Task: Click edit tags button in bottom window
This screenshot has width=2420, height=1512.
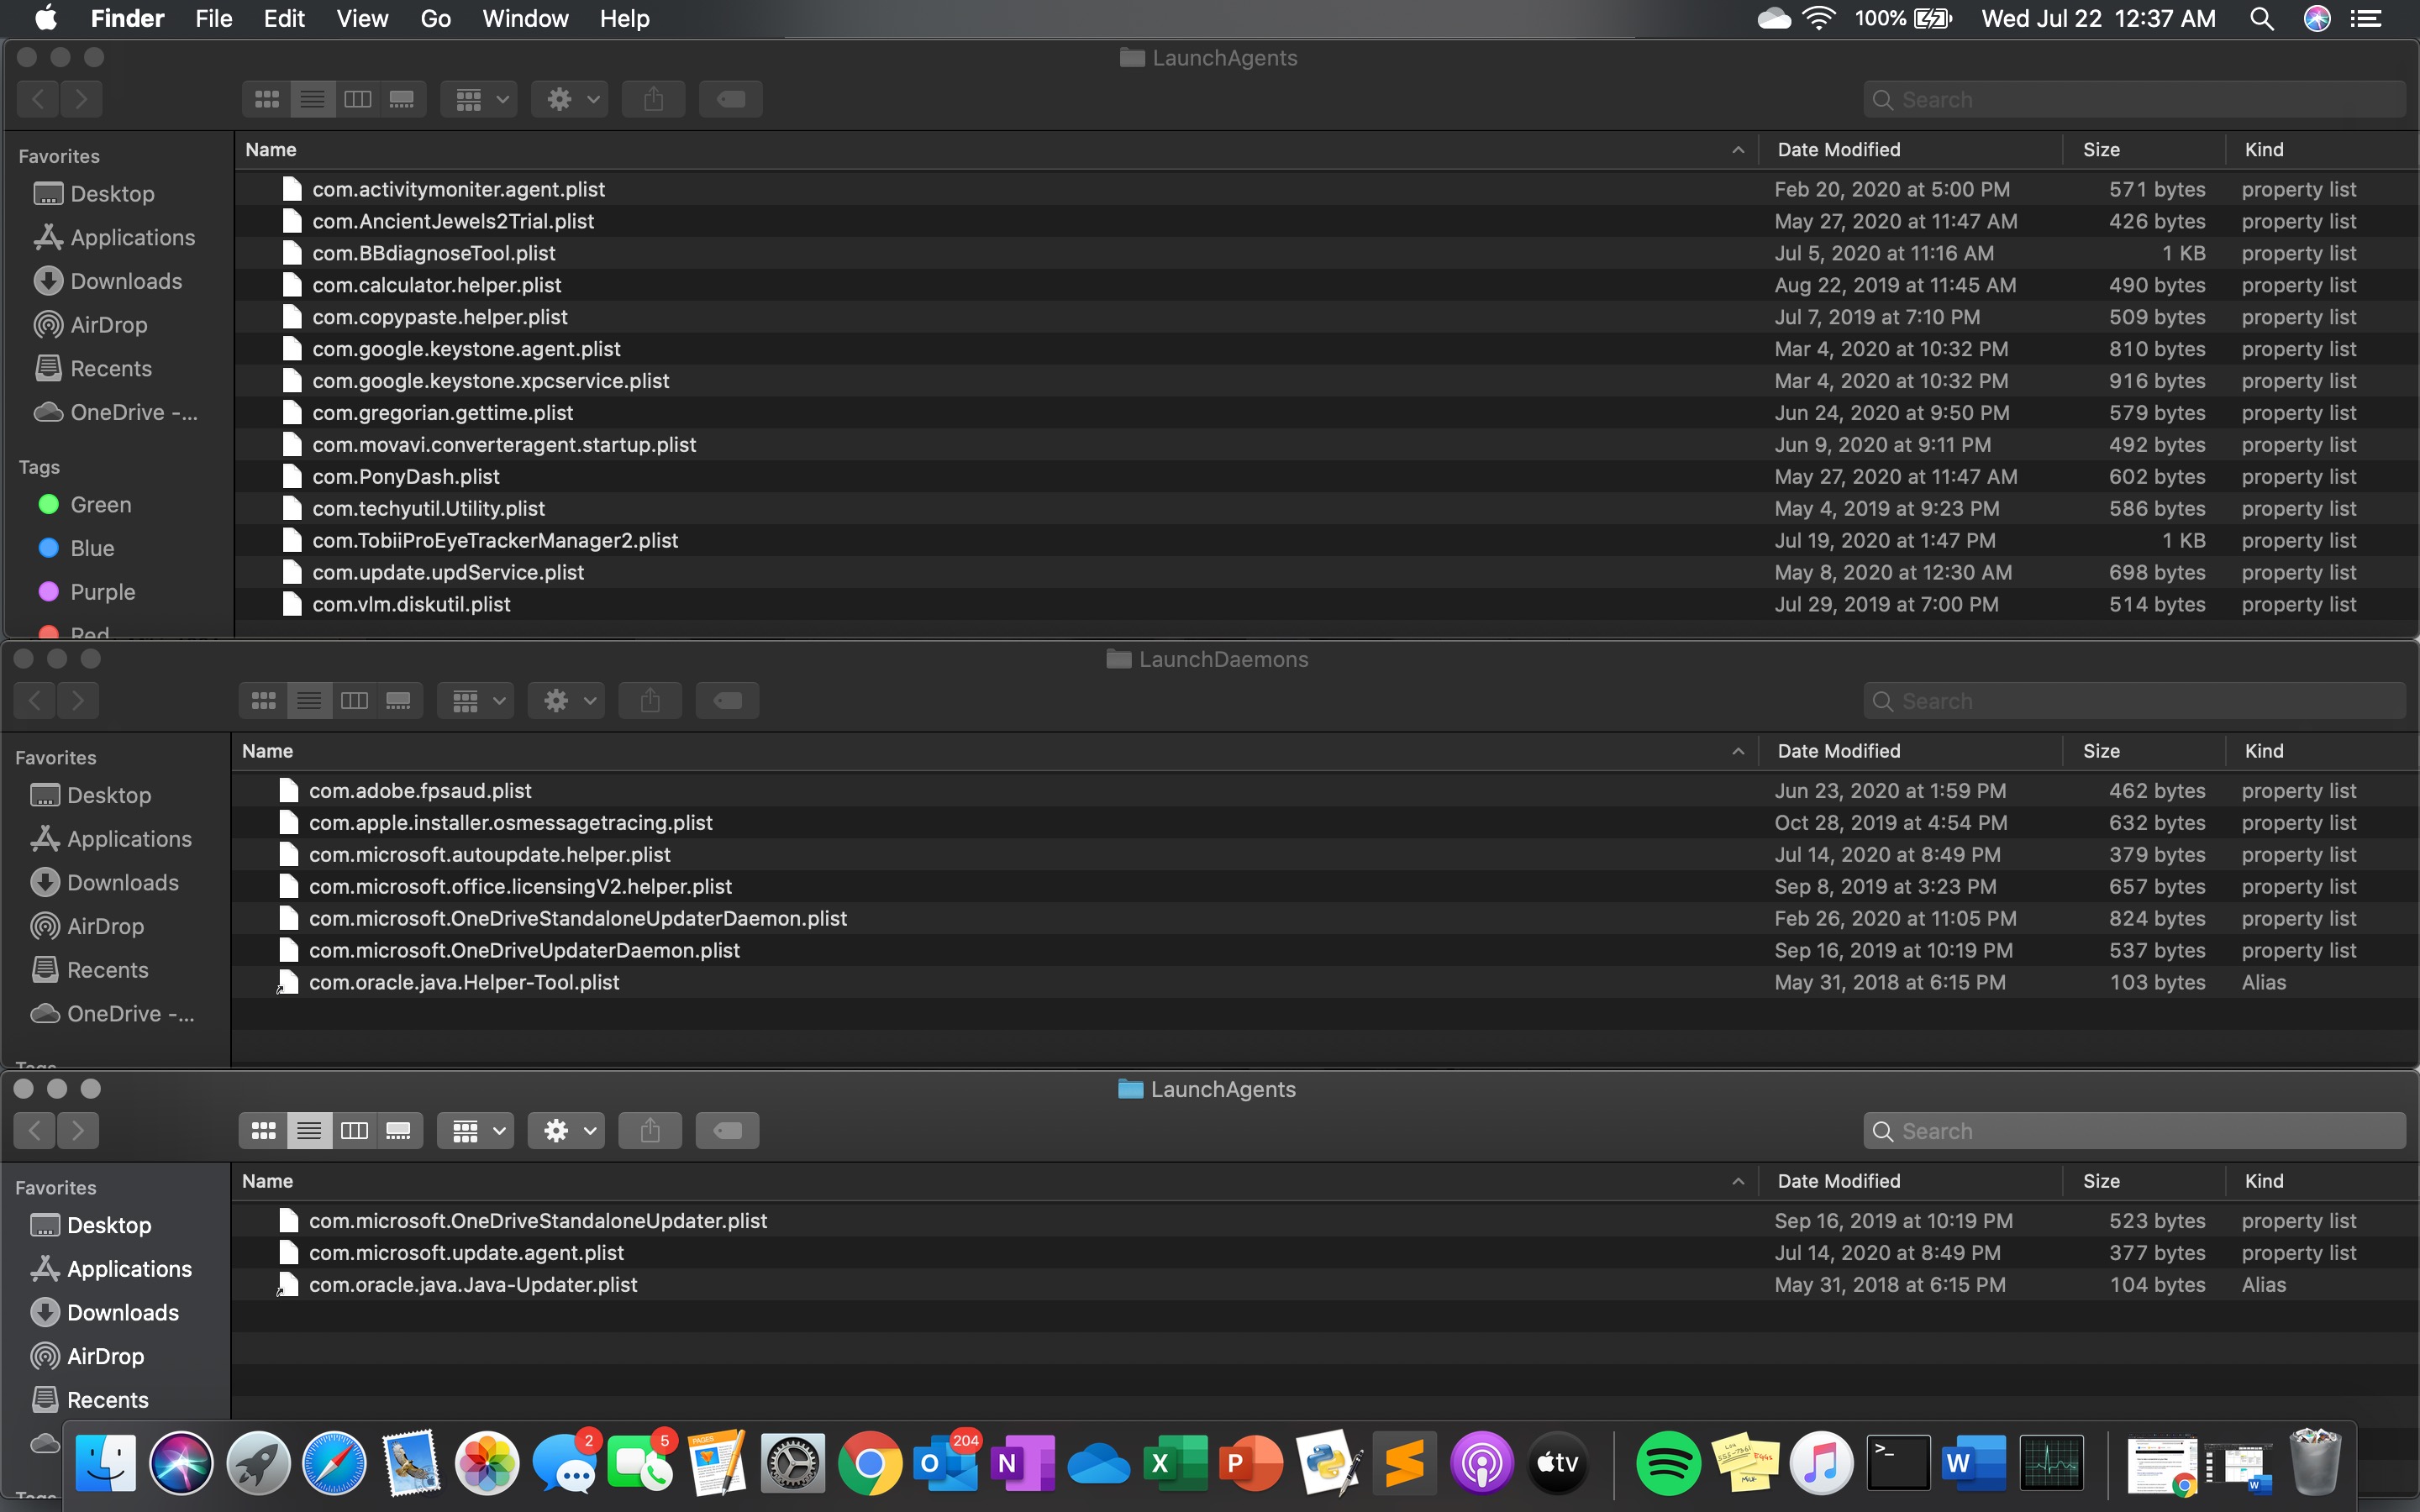Action: click(x=727, y=1131)
